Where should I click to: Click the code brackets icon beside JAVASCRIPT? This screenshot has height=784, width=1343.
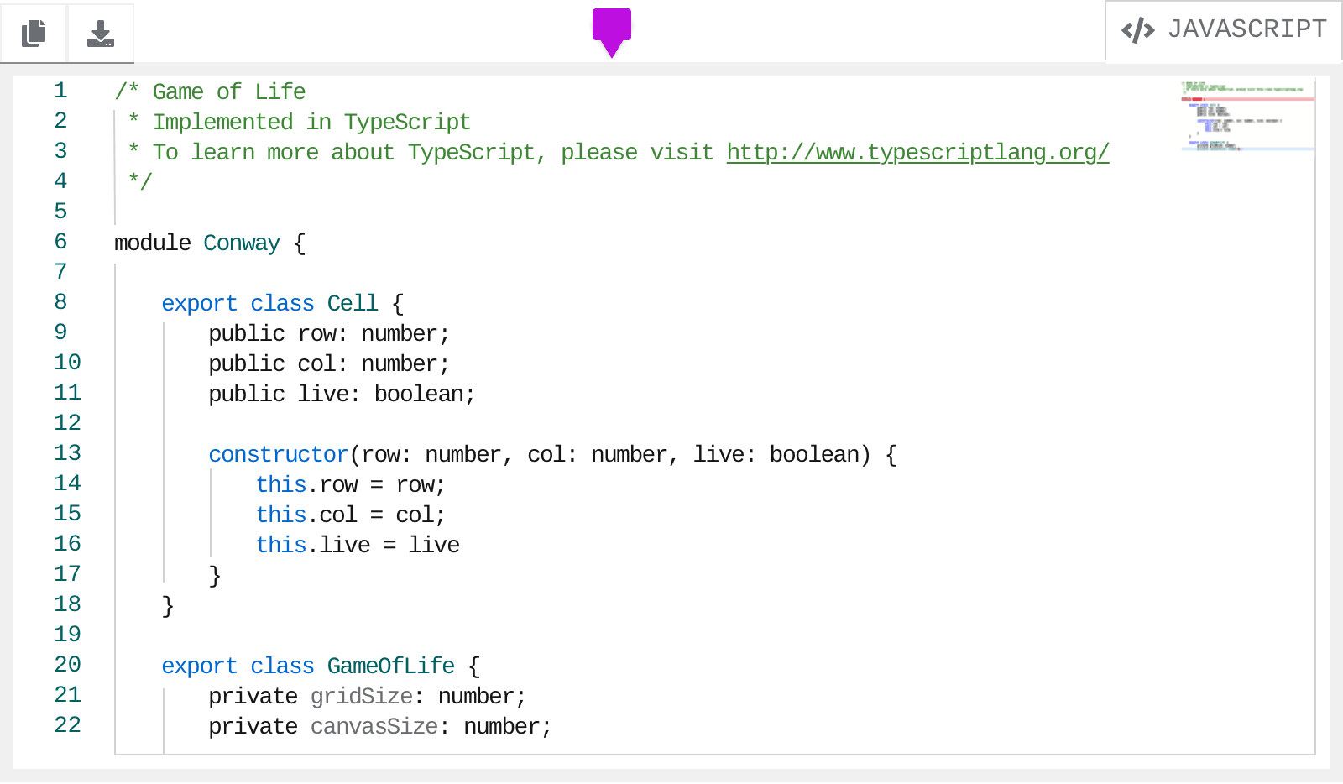pyautogui.click(x=1137, y=30)
